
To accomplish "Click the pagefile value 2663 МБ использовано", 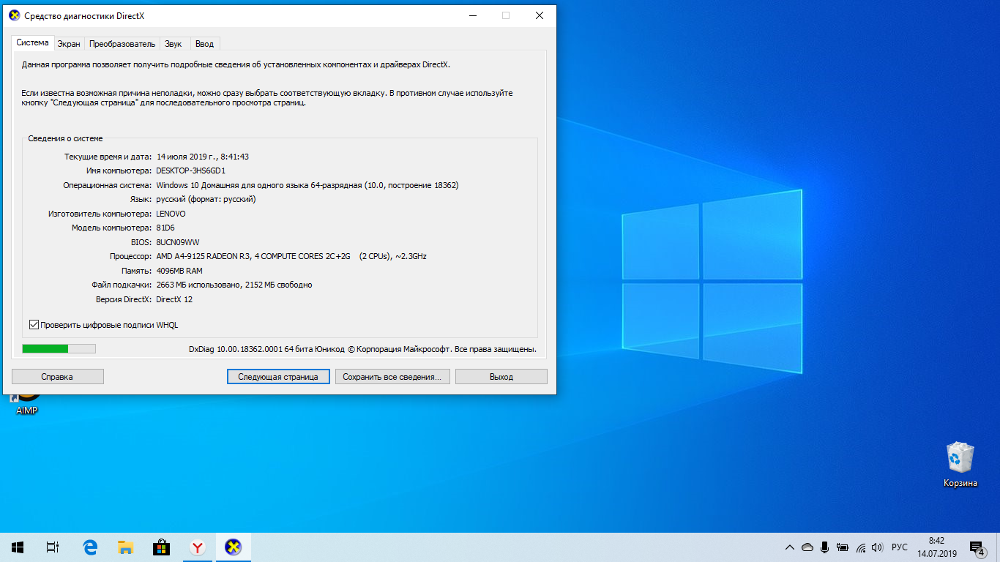I will (234, 285).
